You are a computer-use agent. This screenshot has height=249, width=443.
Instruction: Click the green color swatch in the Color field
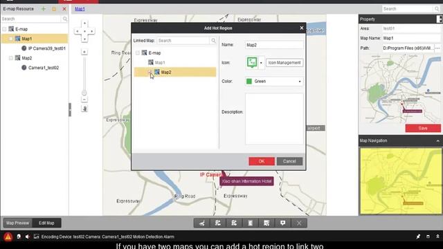point(249,82)
